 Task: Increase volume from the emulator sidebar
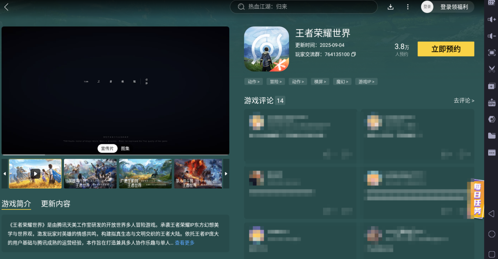(x=492, y=19)
